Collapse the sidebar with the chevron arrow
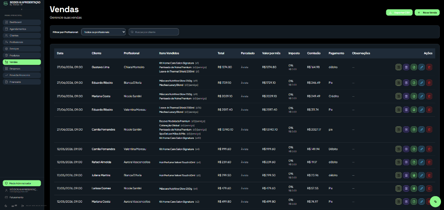This screenshot has height=210, width=444. [x=22, y=10]
